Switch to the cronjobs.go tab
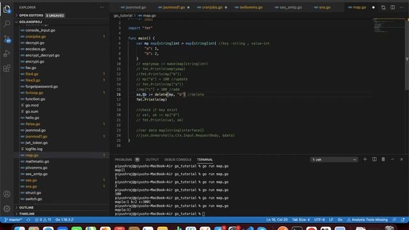 [212, 7]
